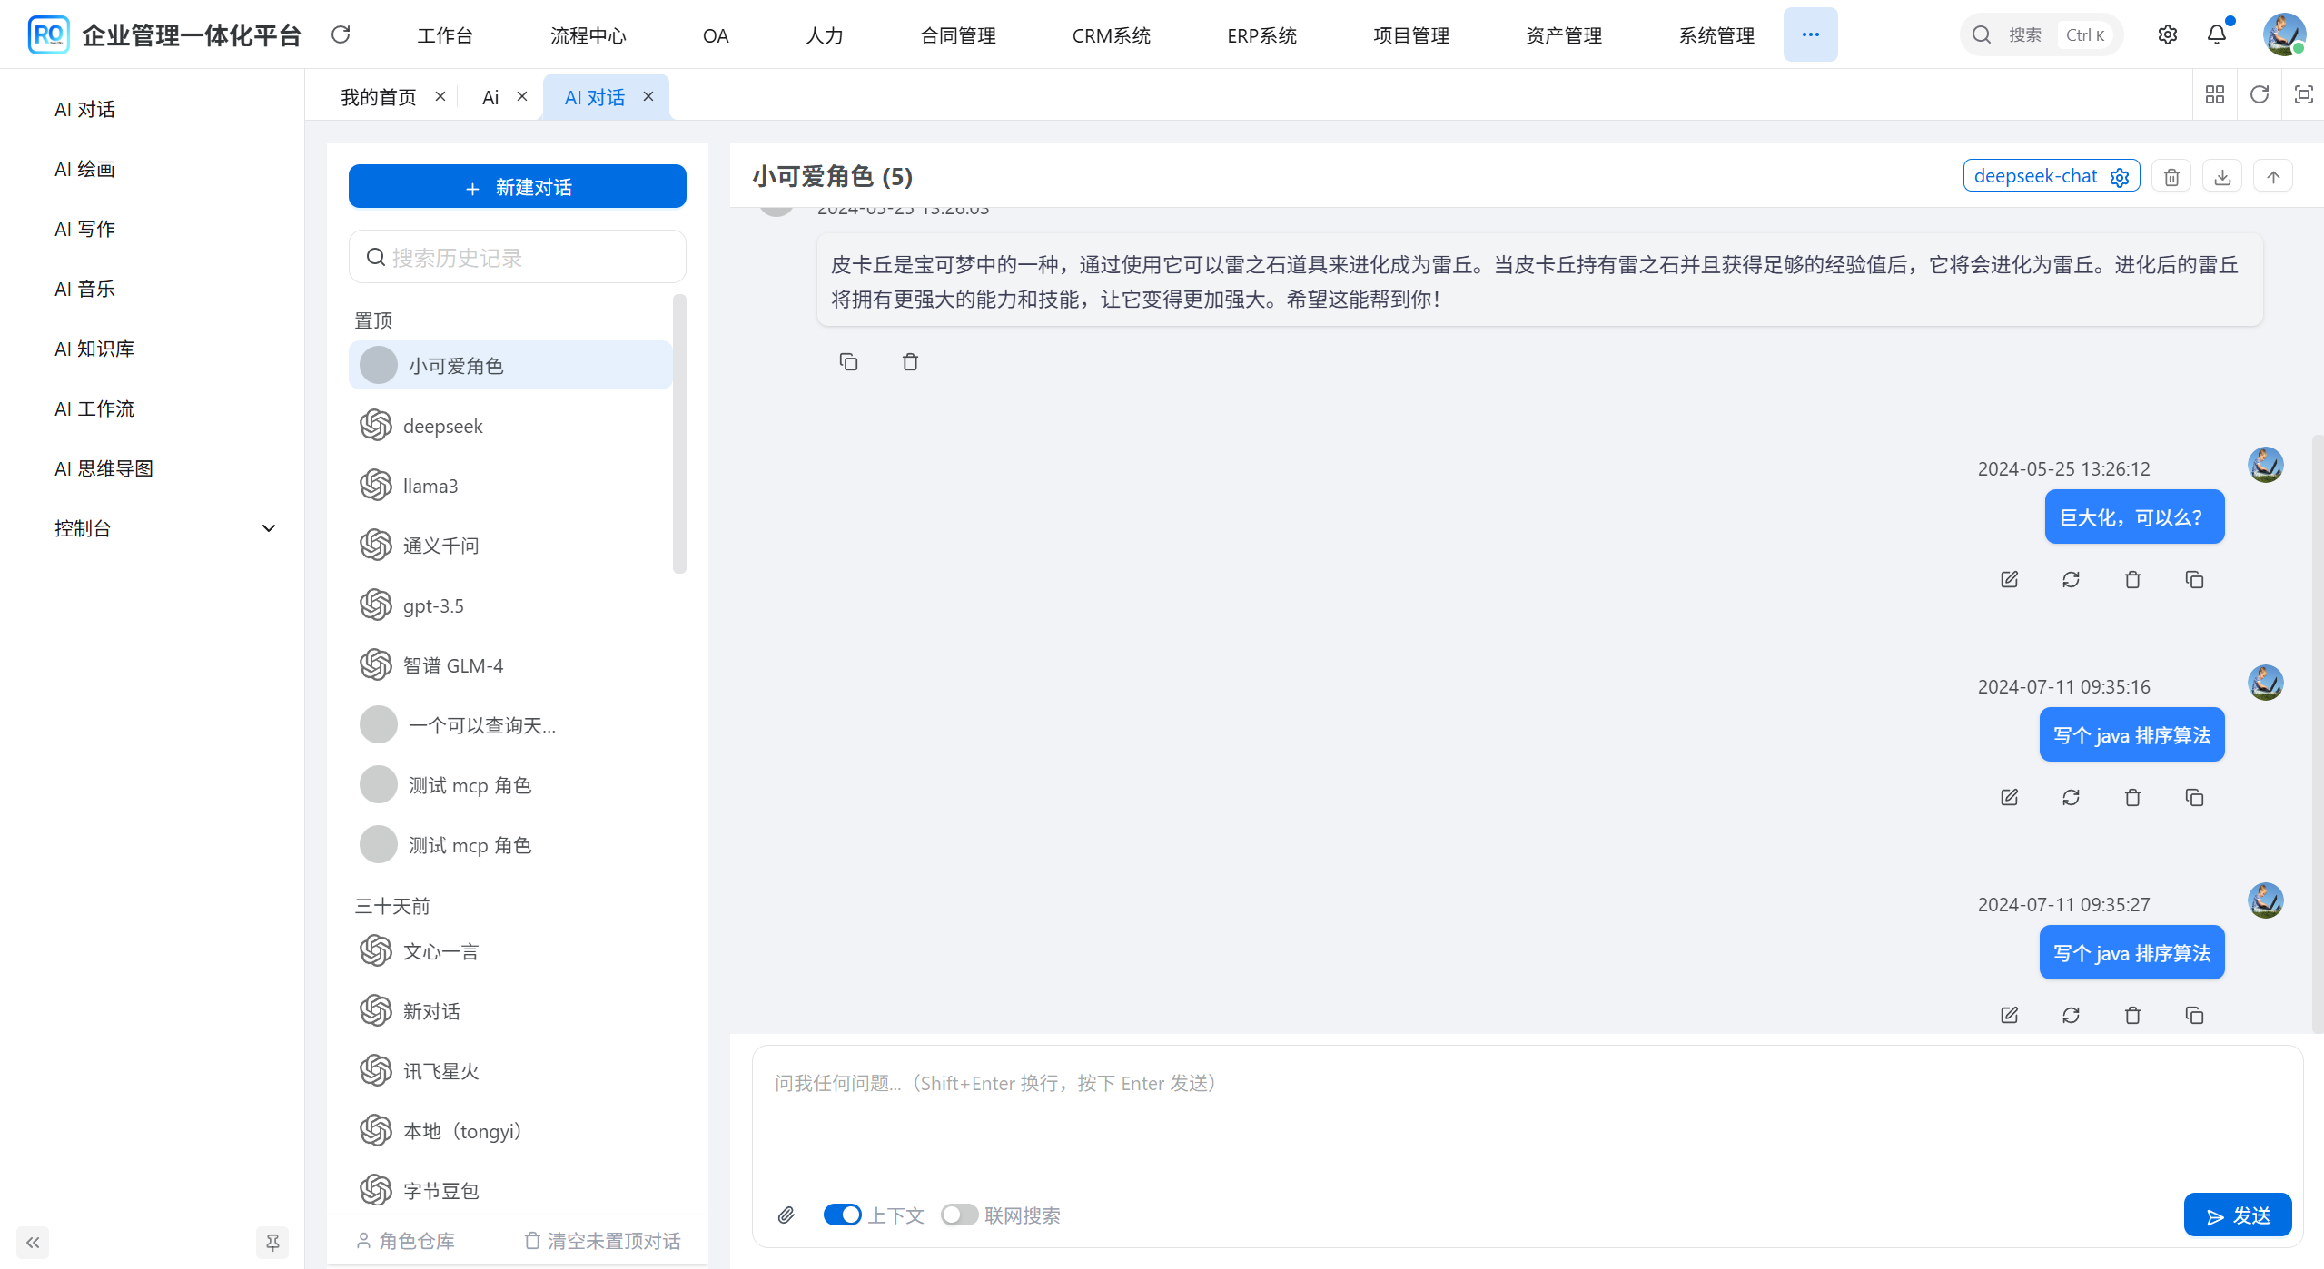
Task: Click the conversation list scrollbar
Action: pos(679,436)
